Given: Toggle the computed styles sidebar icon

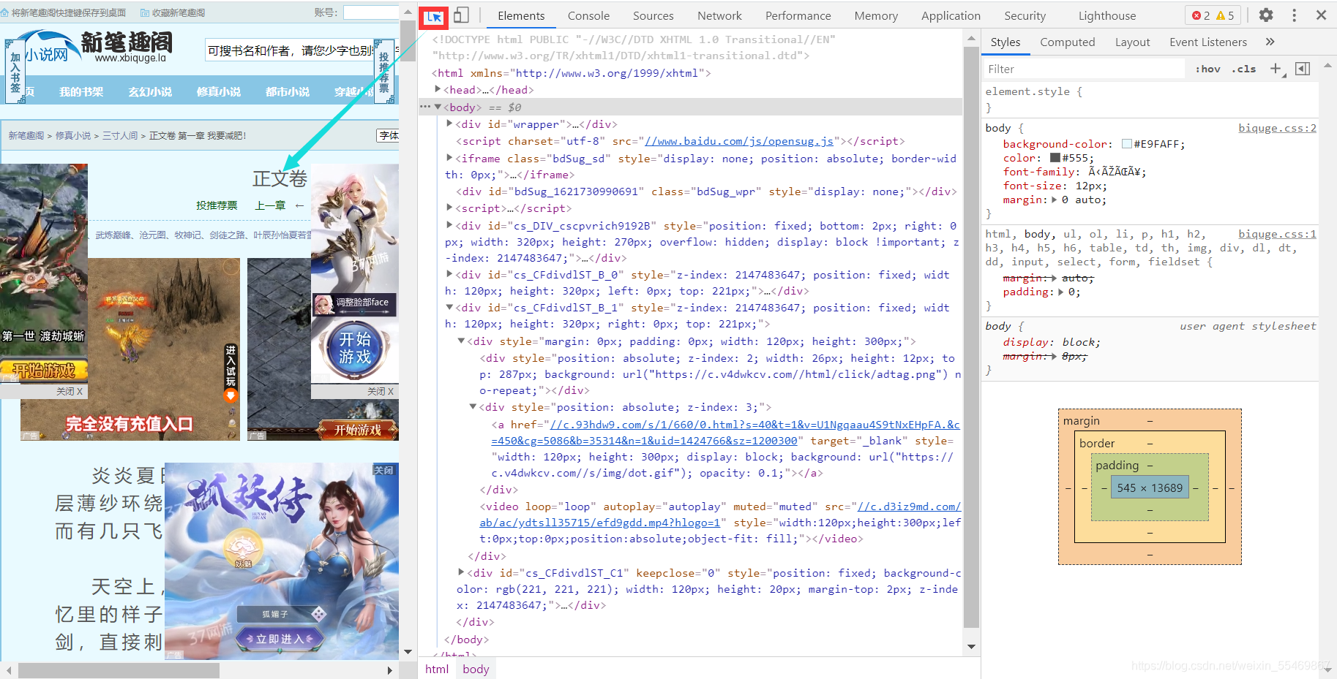Looking at the screenshot, I should 1303,69.
